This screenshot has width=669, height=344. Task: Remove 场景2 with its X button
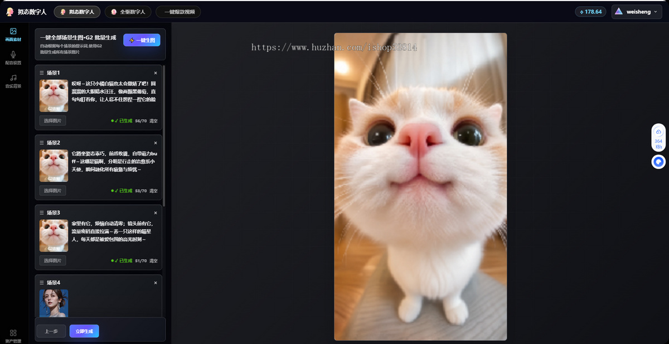click(x=156, y=143)
